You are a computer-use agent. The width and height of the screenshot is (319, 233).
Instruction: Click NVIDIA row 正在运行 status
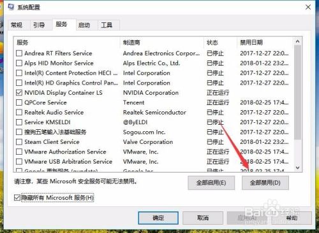click(x=218, y=92)
